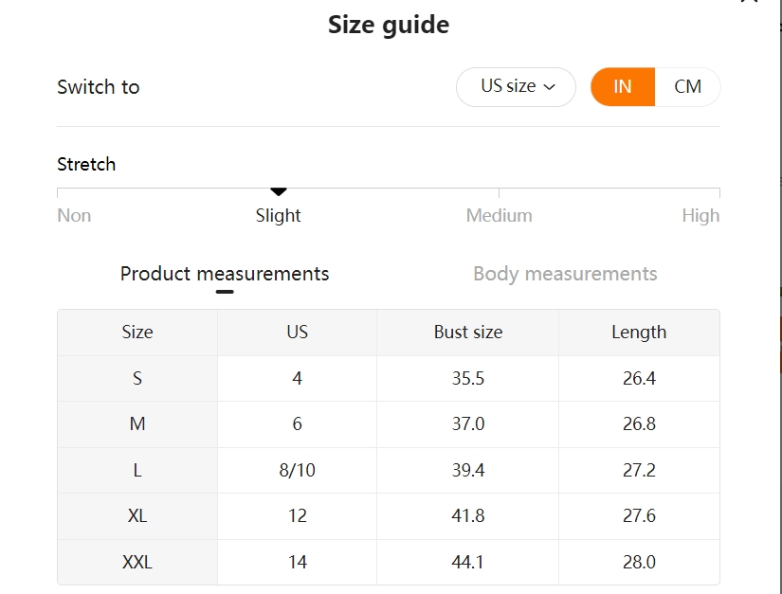Select the Product measurements tab
Viewport: 782px width, 594px height.
(225, 274)
